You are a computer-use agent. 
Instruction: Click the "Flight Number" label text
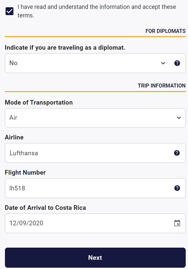(25, 172)
